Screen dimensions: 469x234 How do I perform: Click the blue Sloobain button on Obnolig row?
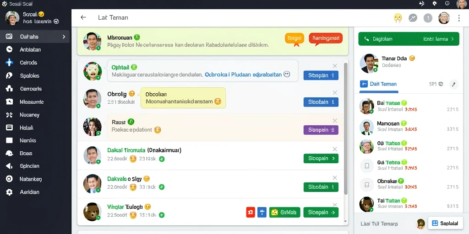[321, 102]
